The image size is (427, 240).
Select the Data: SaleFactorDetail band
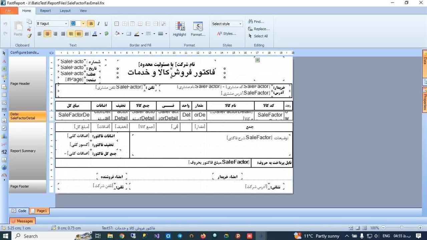point(27,116)
